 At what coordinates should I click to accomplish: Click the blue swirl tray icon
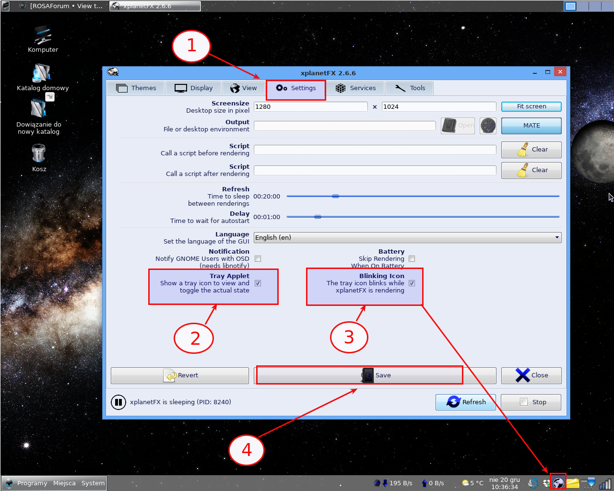coord(533,483)
